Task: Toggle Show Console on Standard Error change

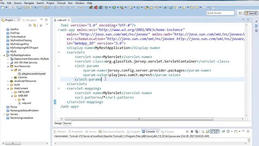Action: 217,131
